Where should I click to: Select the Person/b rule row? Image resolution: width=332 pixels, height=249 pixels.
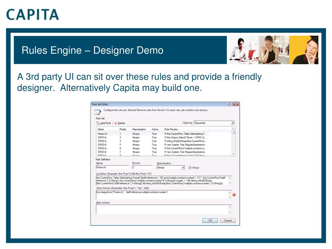pyautogui.click(x=152, y=134)
